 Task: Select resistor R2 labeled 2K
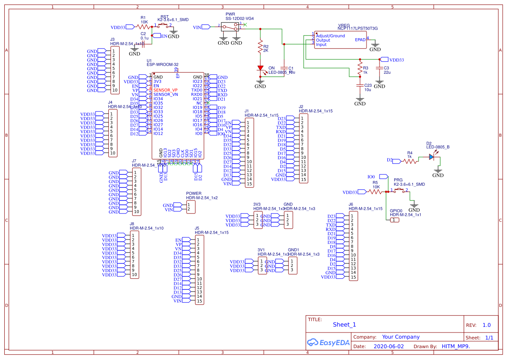[x=259, y=46]
